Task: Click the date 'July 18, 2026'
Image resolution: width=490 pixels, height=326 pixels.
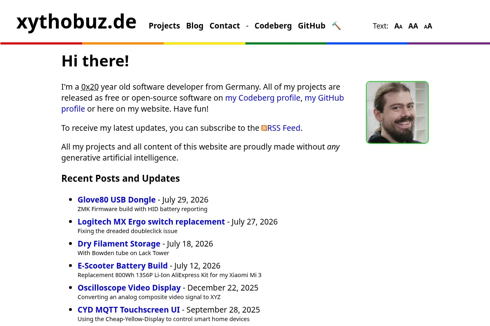Action: coord(190,244)
